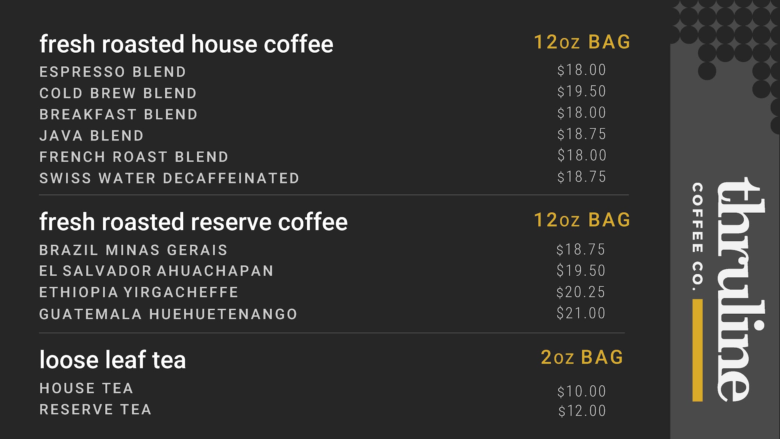Click the 2oz BAG label
780x439 pixels.
[x=582, y=357]
